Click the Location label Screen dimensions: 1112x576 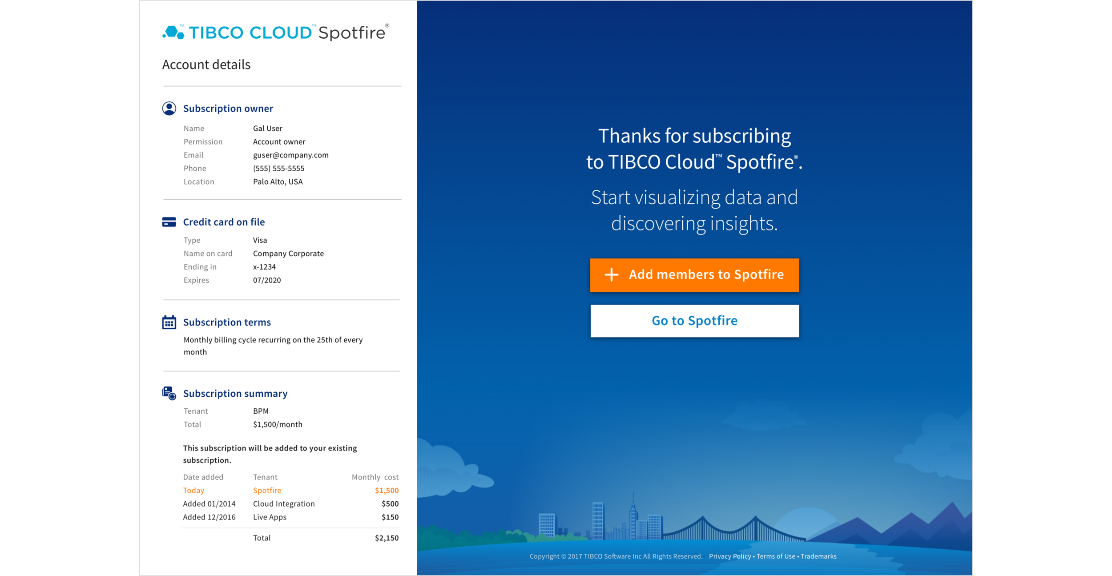point(199,181)
